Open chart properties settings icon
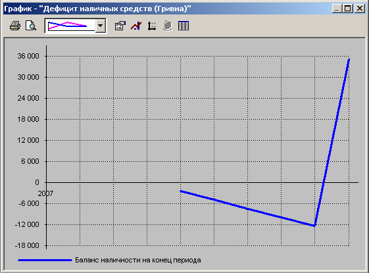Screen dimensions: 369x273 [120, 26]
